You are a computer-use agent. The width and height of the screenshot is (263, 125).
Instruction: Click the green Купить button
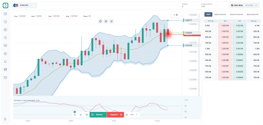point(98,115)
